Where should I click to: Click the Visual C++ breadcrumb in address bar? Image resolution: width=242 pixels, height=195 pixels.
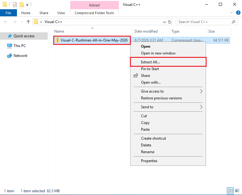(x=53, y=22)
